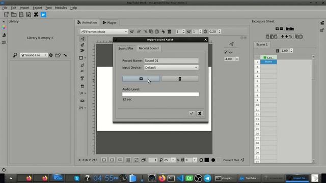This screenshot has width=326, height=183.
Task: Click the start recording button
Action: pos(141,79)
